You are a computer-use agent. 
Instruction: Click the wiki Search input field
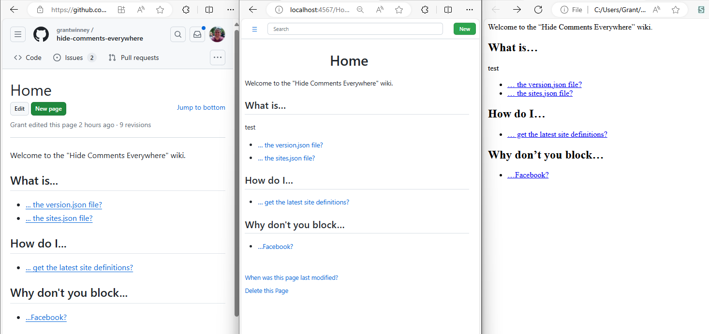[355, 29]
